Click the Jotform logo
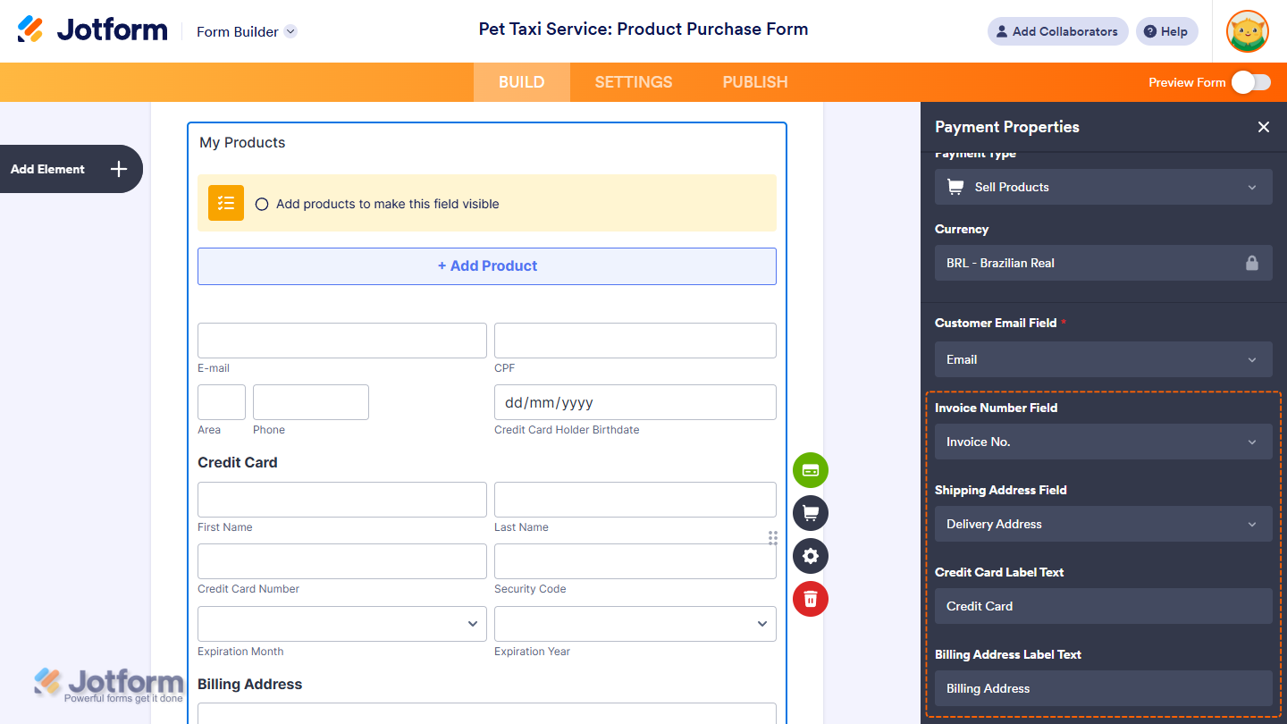This screenshot has width=1287, height=724. pyautogui.click(x=92, y=30)
